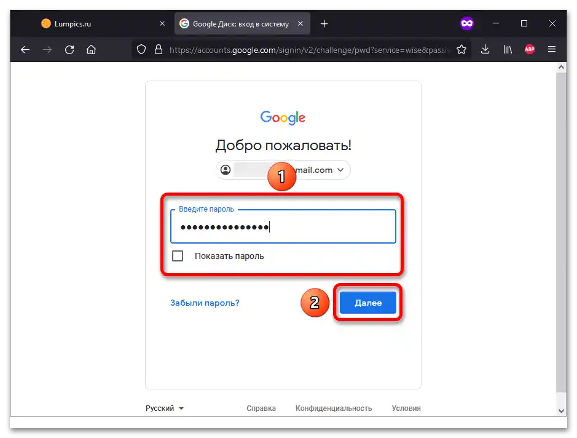
Task: Reload the current page
Action: [x=69, y=50]
